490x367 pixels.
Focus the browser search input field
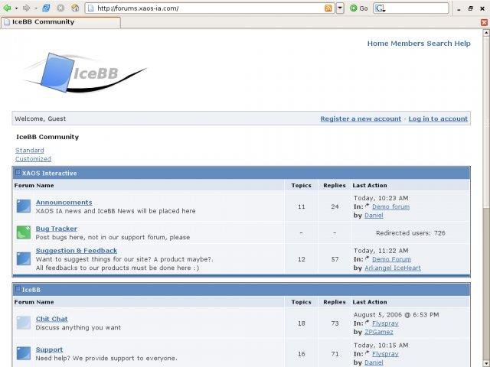[x=416, y=8]
